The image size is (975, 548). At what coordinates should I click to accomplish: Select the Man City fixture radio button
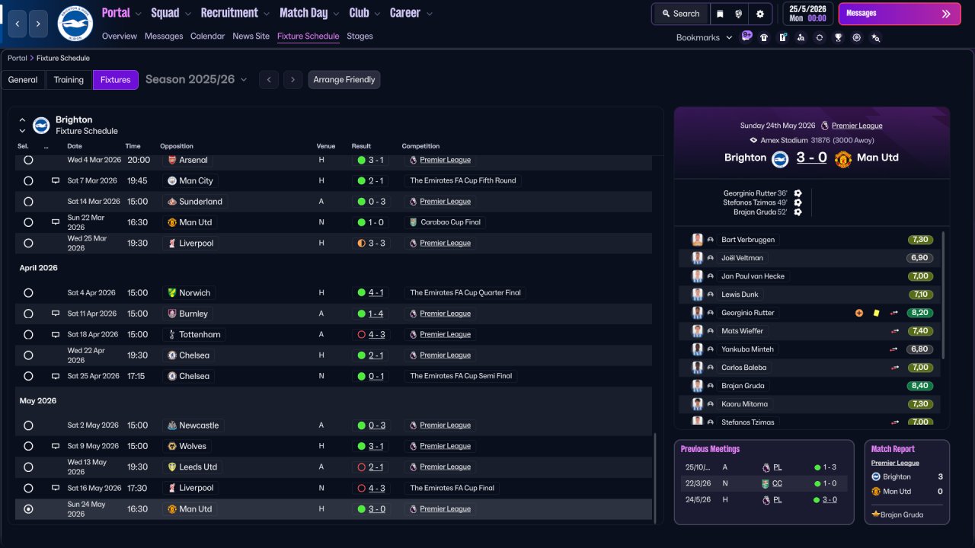pos(28,181)
